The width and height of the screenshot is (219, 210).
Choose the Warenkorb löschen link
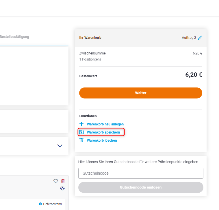(x=102, y=140)
